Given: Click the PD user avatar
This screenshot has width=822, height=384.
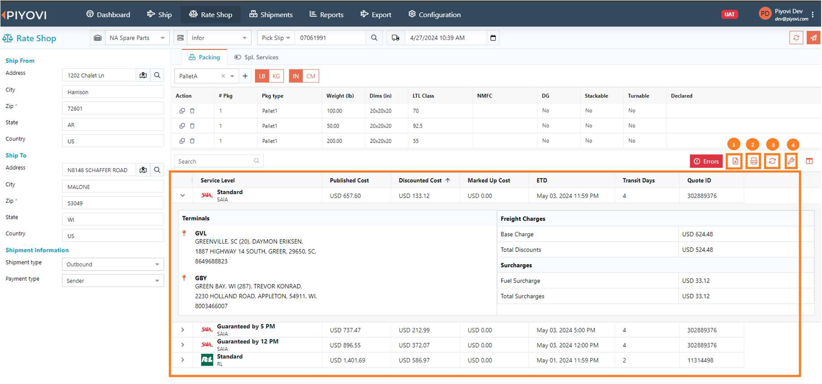Looking at the screenshot, I should (765, 14).
